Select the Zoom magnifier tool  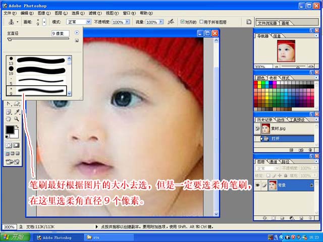point(17,119)
